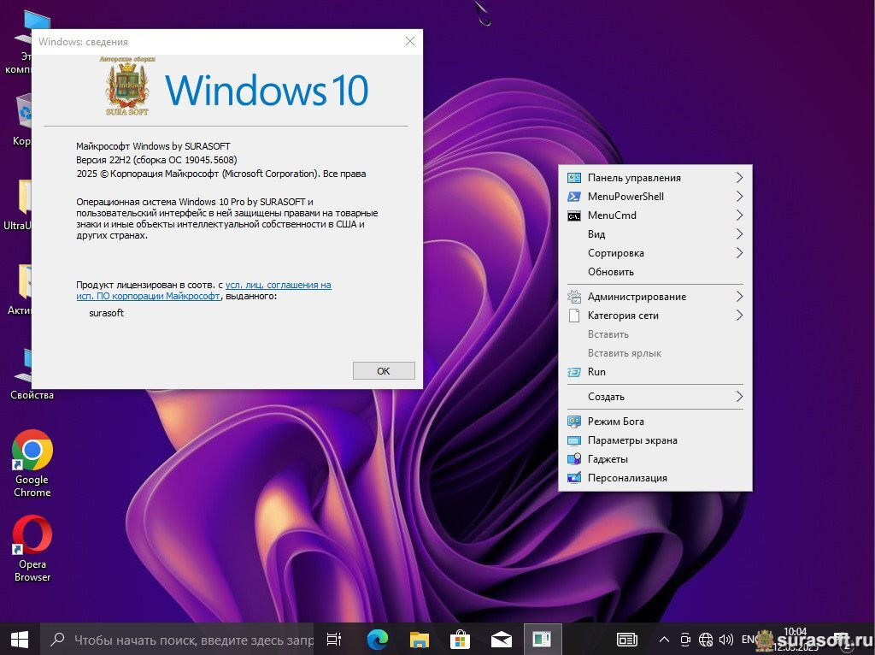Open the network globe tray icon
The image size is (875, 655).
[706, 639]
